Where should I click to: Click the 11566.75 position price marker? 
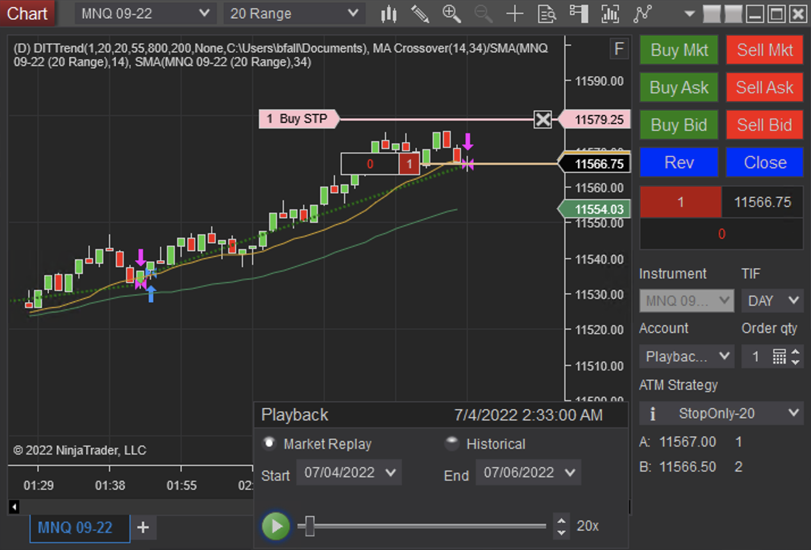tap(596, 164)
